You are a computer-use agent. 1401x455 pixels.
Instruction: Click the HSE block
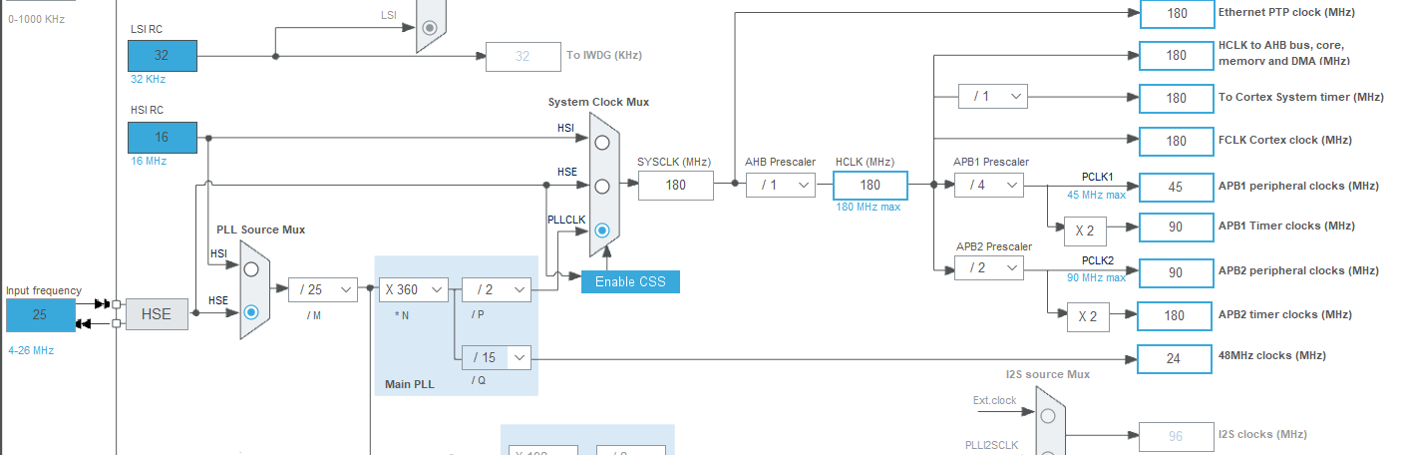(157, 313)
